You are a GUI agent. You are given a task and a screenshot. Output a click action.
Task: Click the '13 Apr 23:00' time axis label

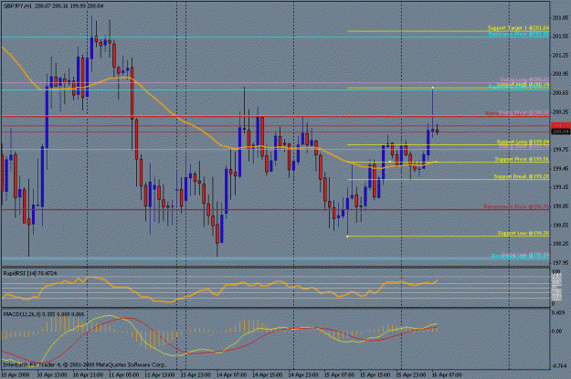coord(196,374)
